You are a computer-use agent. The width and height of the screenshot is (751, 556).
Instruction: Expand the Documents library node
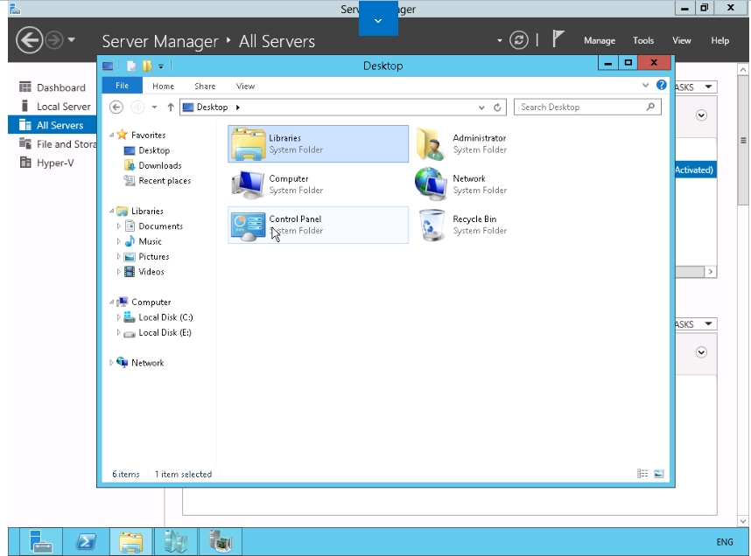click(118, 226)
